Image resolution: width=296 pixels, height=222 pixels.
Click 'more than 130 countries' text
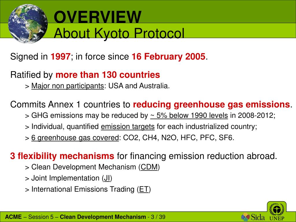coord(108,75)
